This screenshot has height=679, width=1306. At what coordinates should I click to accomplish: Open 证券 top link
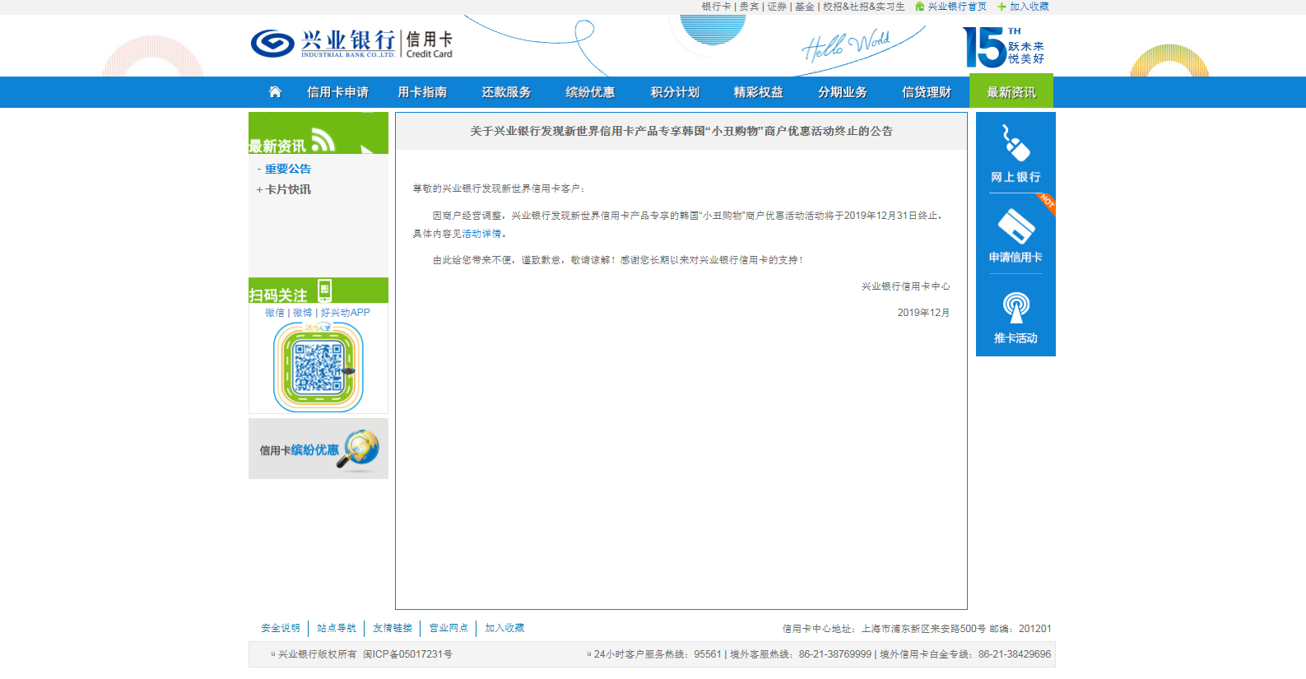pos(777,7)
